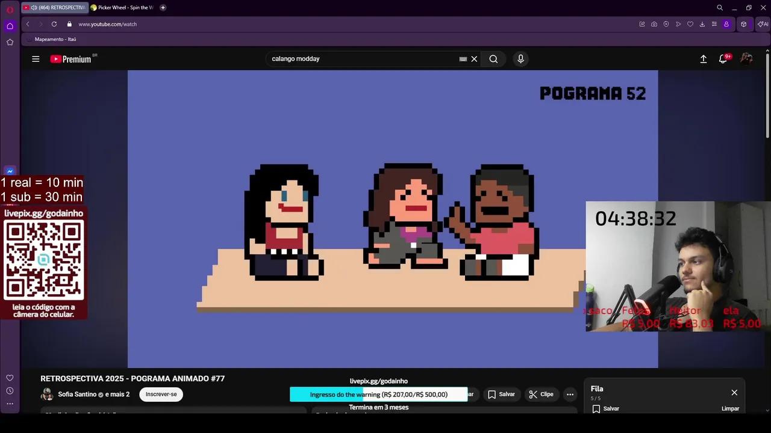Save video with the Salvar button
The height and width of the screenshot is (433, 771).
501,395
